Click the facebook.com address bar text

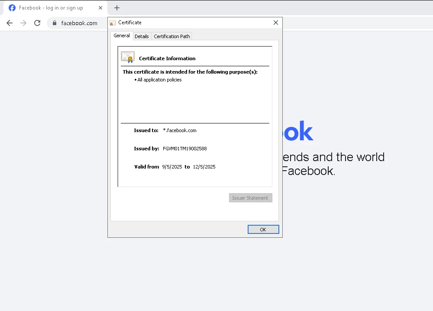click(x=79, y=23)
